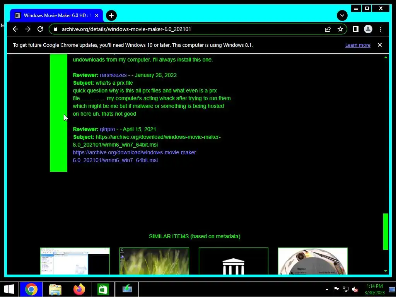Bookmark this page with the star icon
The image size is (396, 297).
(x=340, y=29)
